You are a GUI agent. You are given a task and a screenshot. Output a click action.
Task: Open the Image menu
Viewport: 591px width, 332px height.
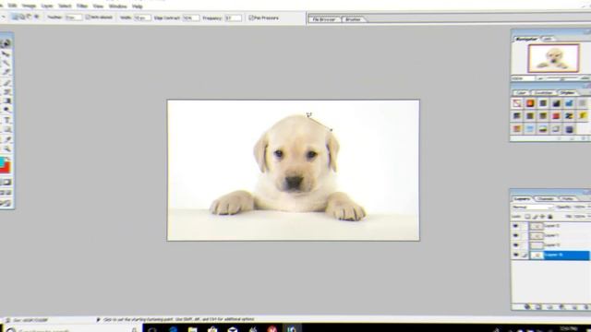pos(29,6)
